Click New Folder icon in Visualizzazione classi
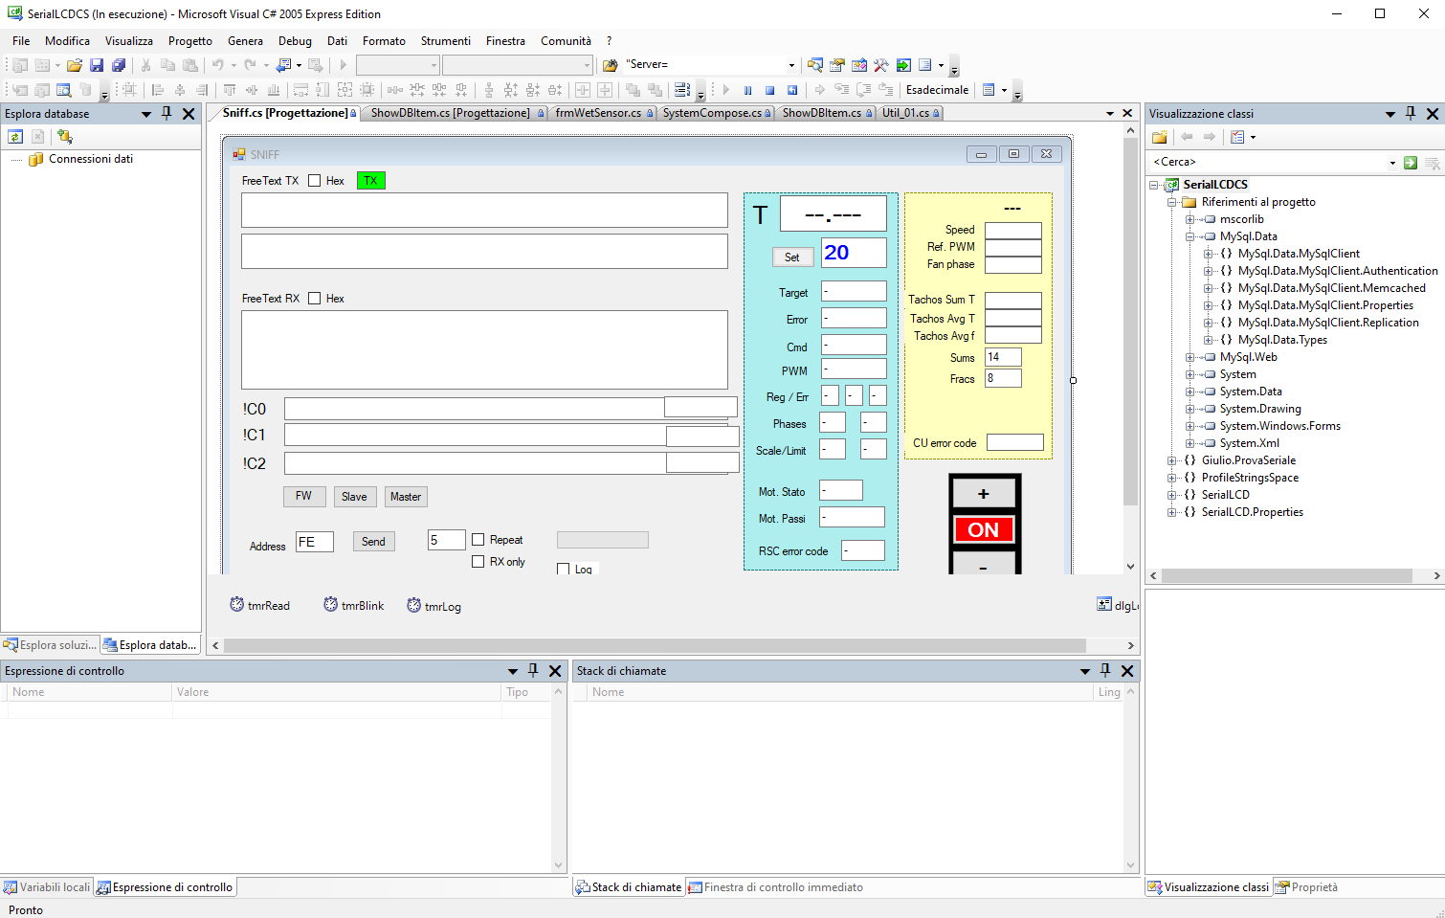The width and height of the screenshot is (1445, 918). tap(1160, 137)
